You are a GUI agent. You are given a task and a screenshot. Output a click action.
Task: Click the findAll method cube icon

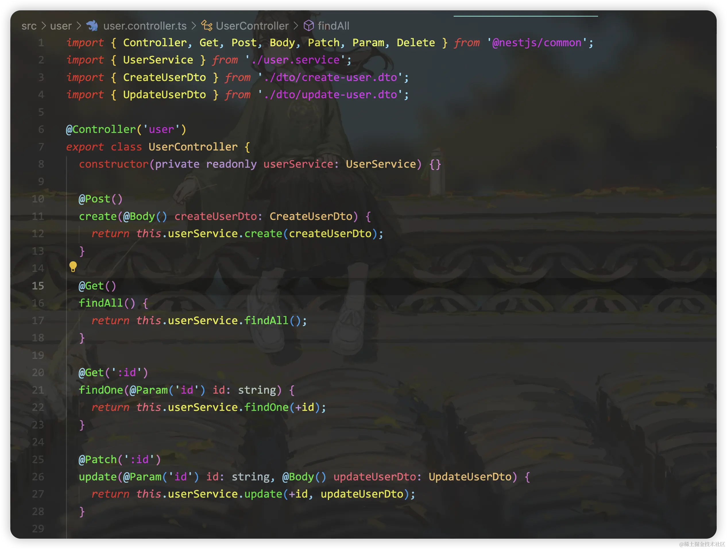(x=308, y=26)
